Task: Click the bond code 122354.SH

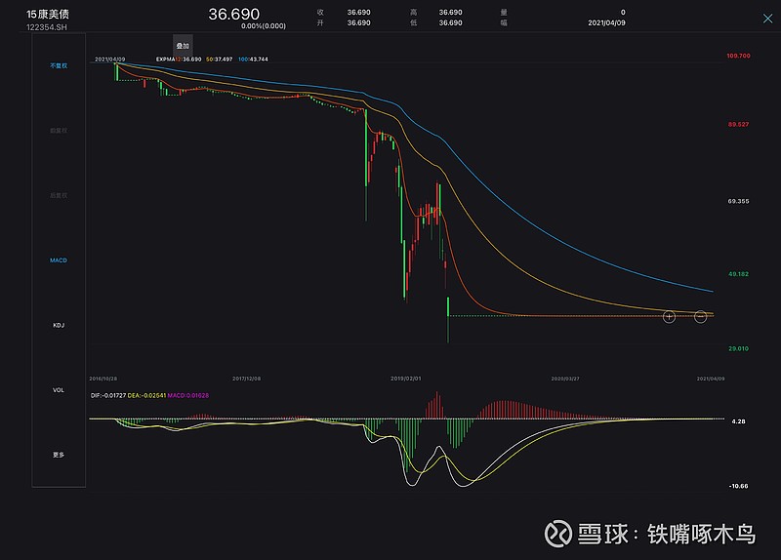Action: [46, 27]
